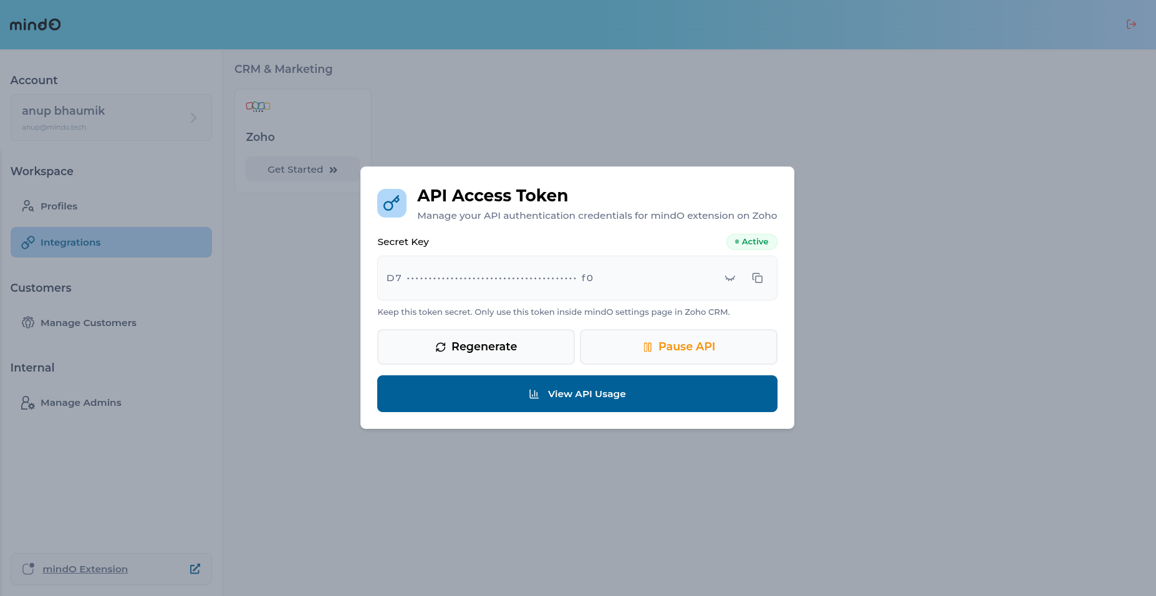Click the Manage Admins gear-user icon
Viewport: 1156px width, 596px height.
coord(28,403)
